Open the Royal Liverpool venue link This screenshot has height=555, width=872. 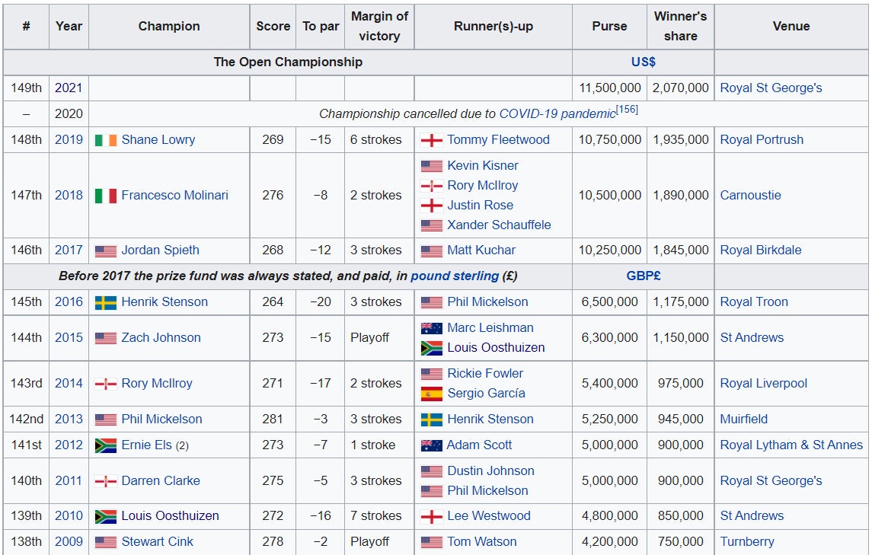pos(763,383)
